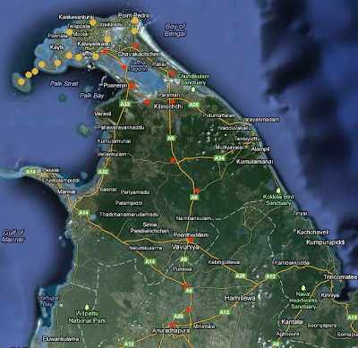Screen dimensions: 358x348
Task: Click the red marker at Pooneryn
Action: tap(132, 86)
